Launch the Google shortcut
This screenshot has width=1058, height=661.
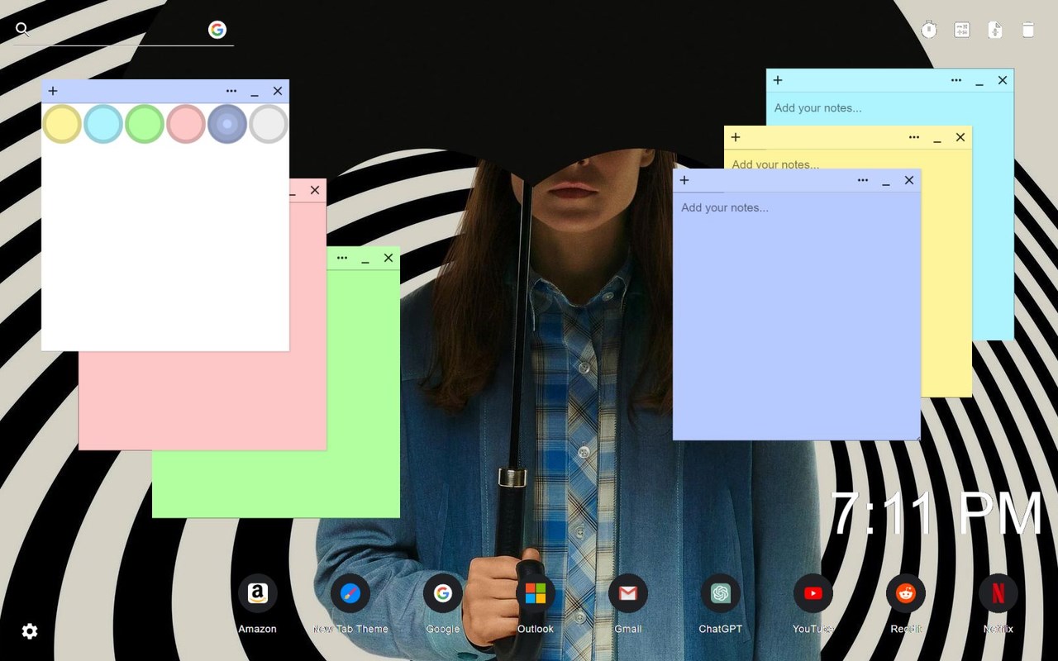[x=443, y=593]
